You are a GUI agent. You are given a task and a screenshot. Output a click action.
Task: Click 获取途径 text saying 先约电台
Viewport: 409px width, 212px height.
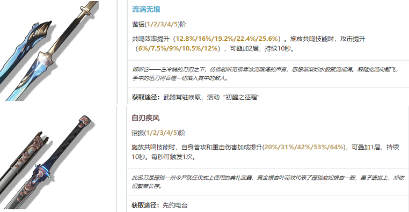pos(159,205)
